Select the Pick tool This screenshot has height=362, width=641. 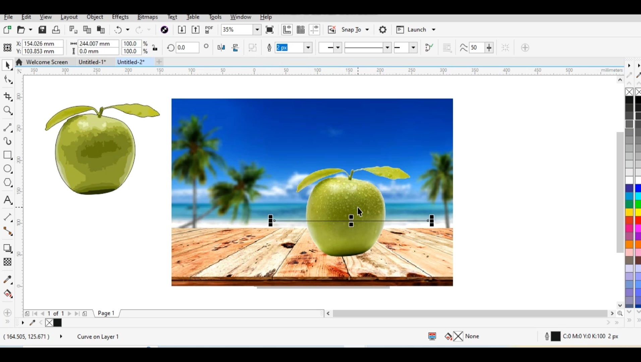(x=7, y=65)
